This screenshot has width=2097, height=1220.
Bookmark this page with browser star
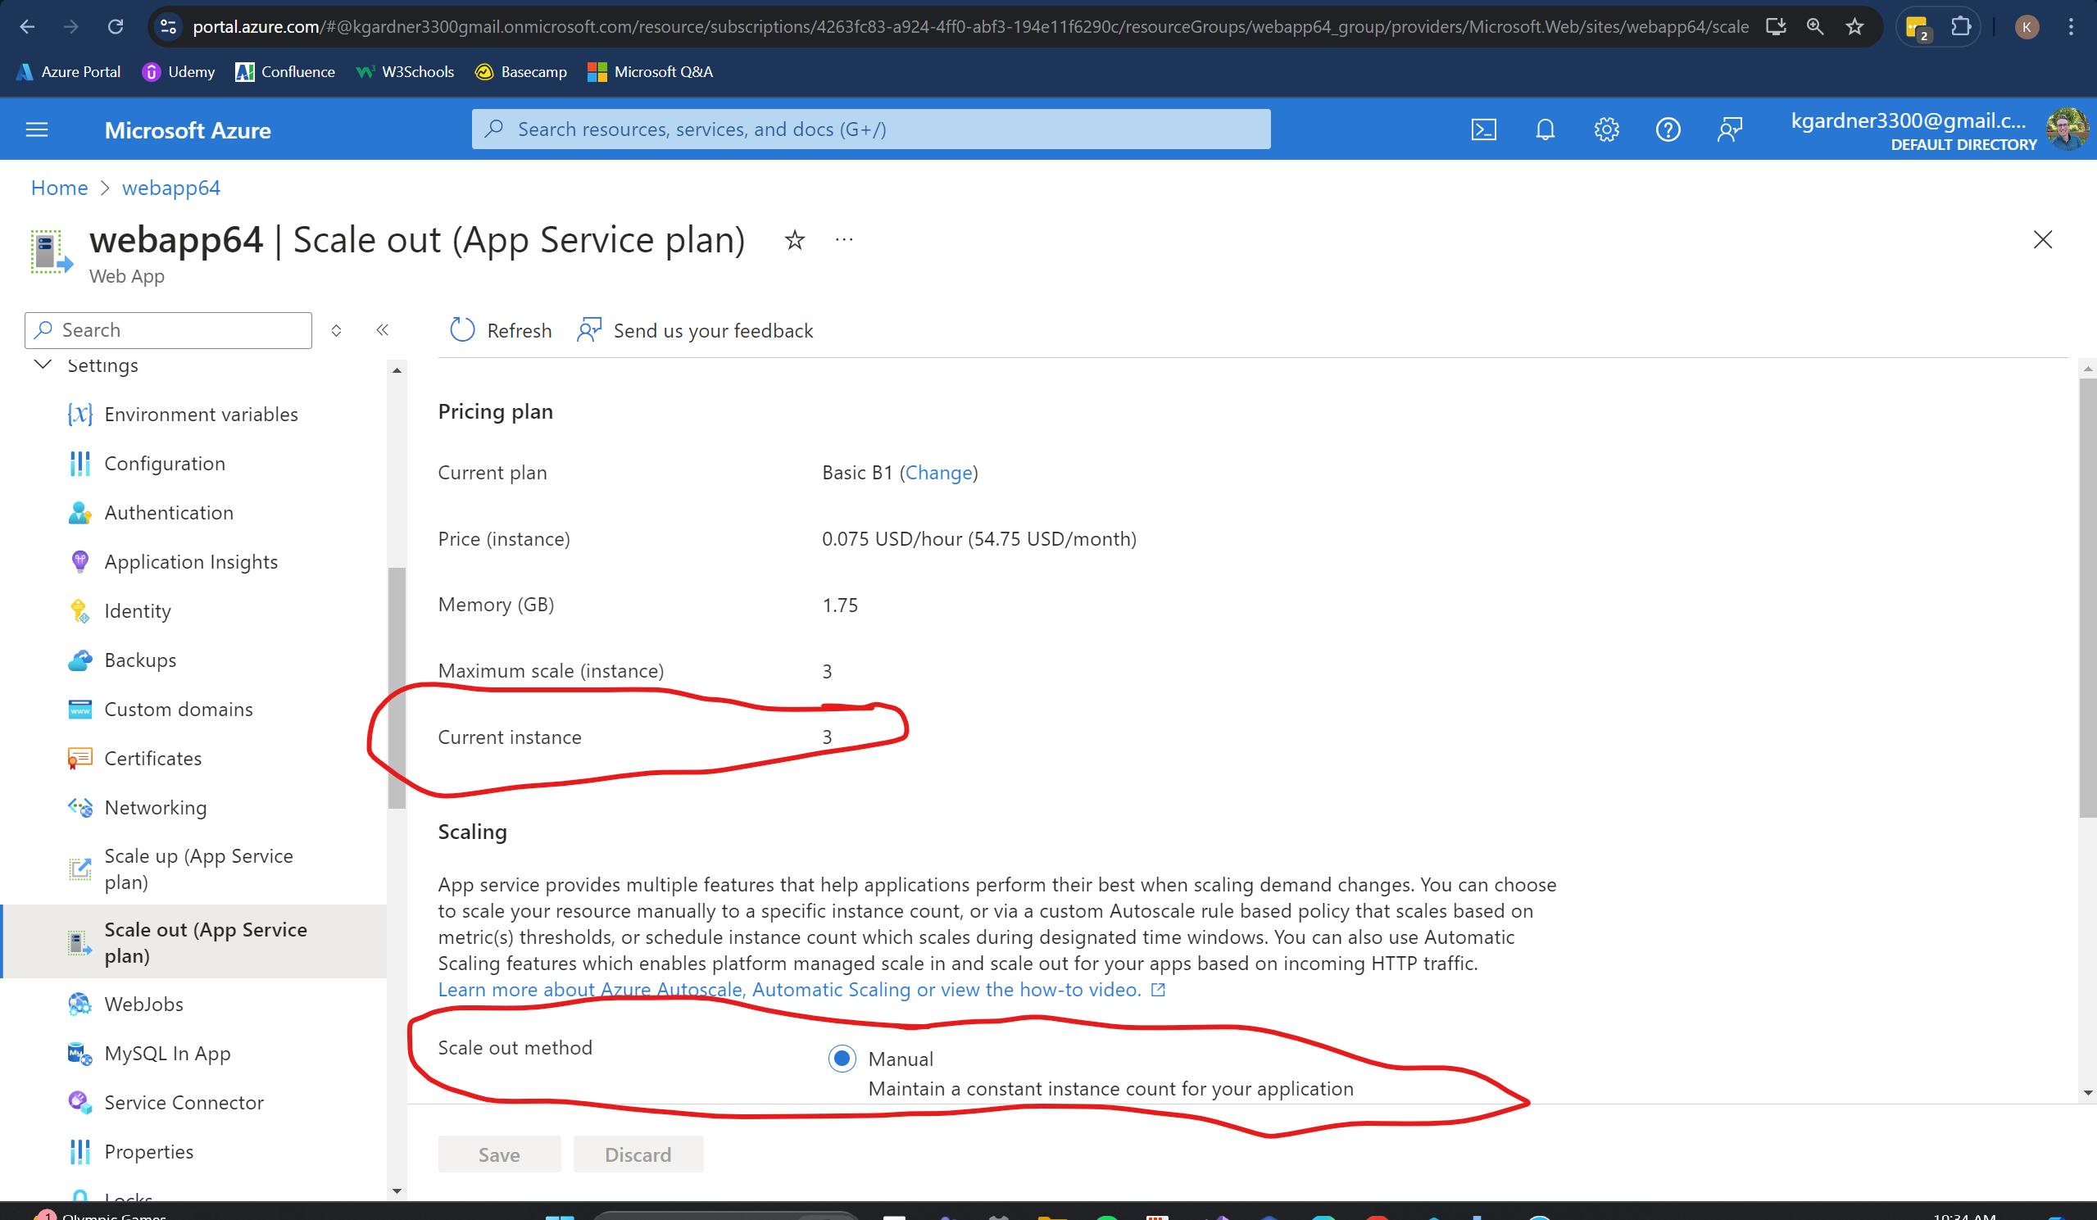[x=1854, y=27]
